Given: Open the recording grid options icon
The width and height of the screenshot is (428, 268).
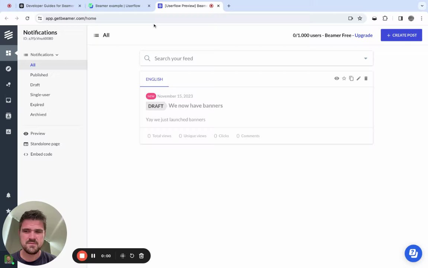Looking at the screenshot, I should [x=122, y=256].
